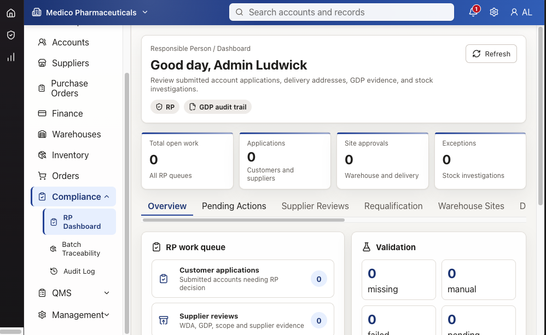Click the sidebar vertical scrollbar
Image resolution: width=546 pixels, height=335 pixels.
(127, 204)
